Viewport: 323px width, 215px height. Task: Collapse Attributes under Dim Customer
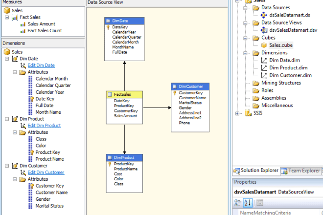click(15, 179)
